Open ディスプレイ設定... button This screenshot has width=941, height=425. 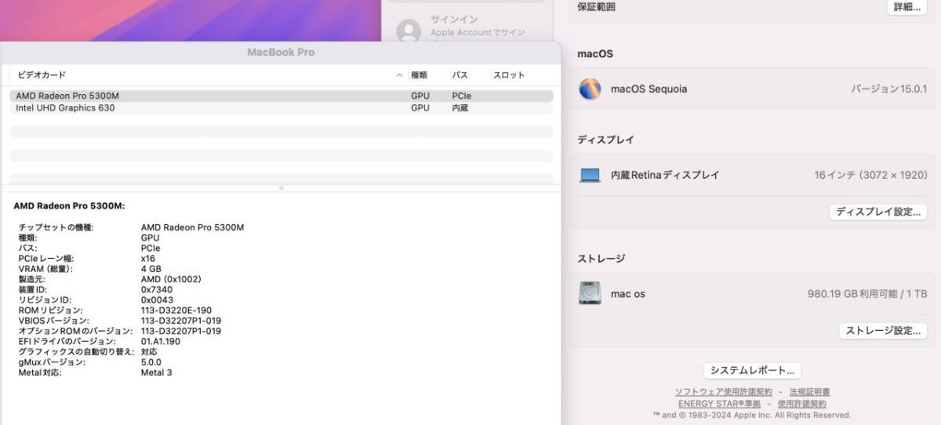[877, 212]
